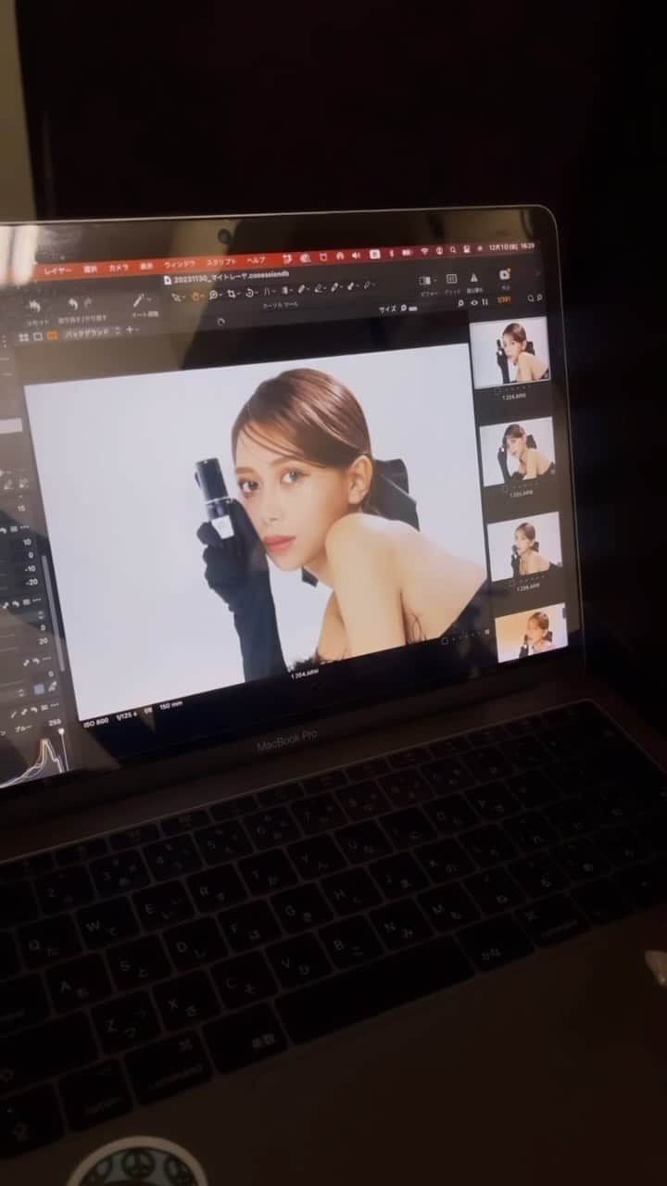Open the ヘルプ menu

[256, 260]
